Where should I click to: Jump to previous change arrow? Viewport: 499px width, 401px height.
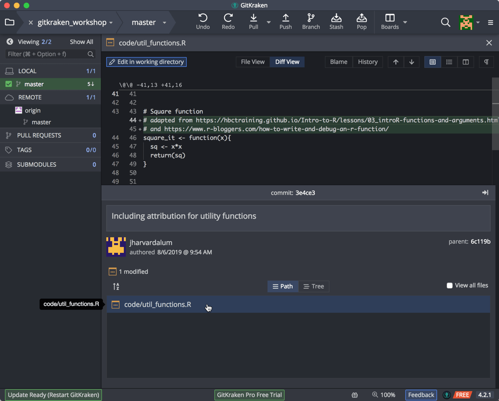396,62
